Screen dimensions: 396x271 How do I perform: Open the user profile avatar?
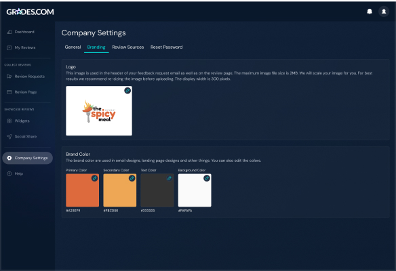(384, 12)
